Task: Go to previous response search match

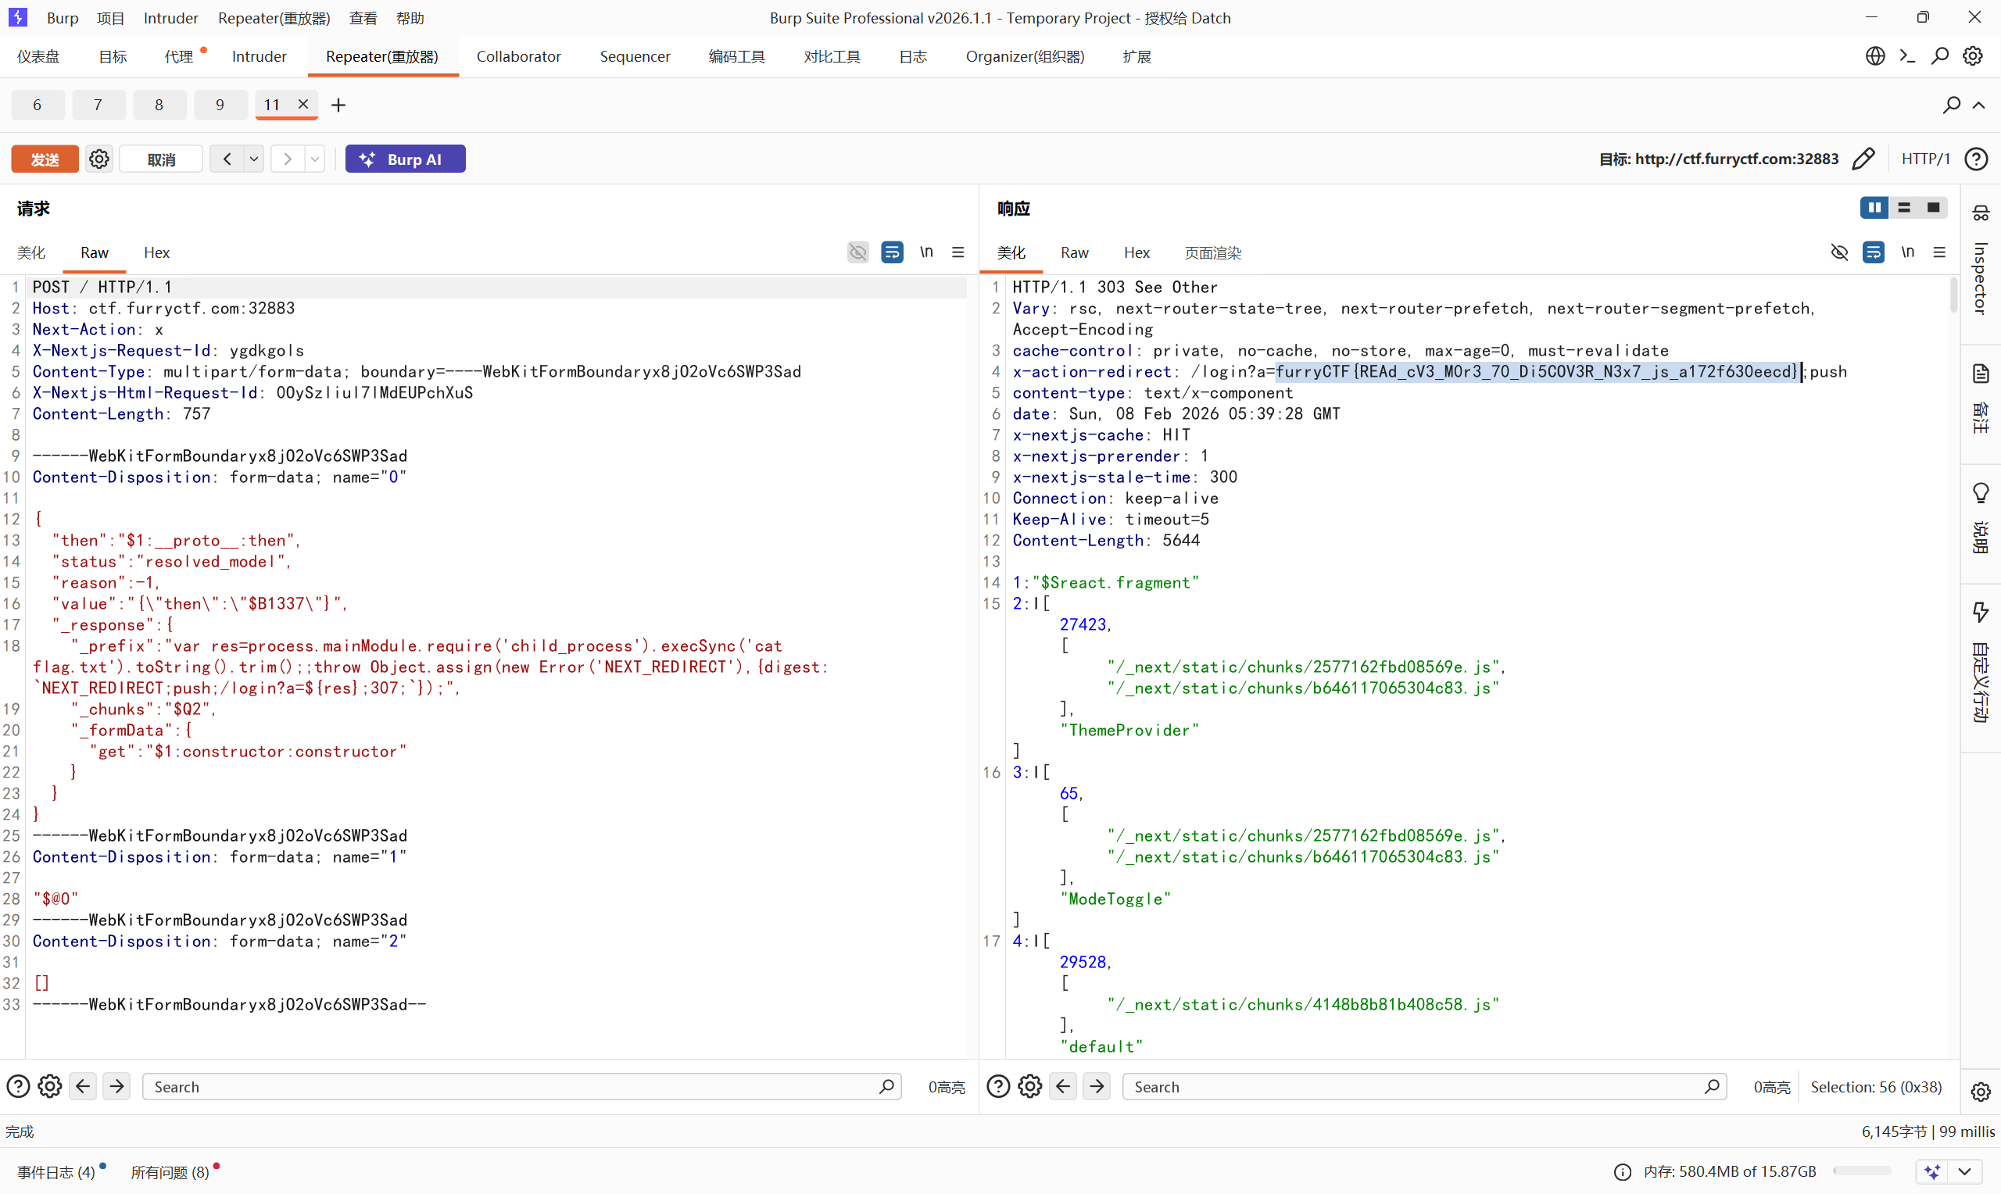Action: (x=1063, y=1087)
